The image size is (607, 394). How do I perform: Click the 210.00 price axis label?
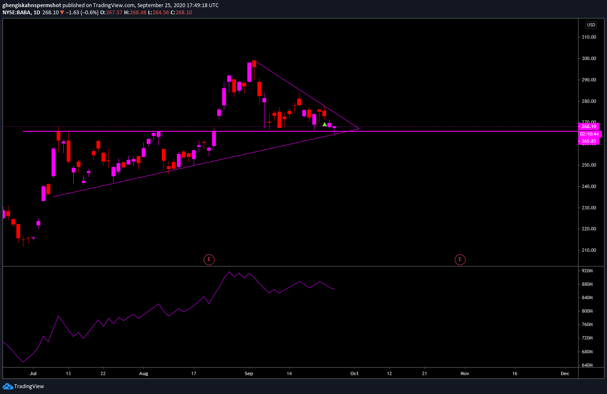pos(589,250)
